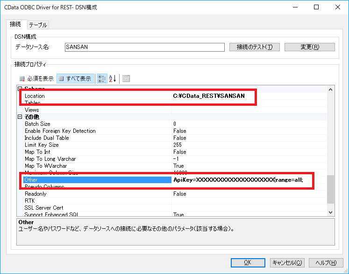The width and height of the screenshot is (349, 274).
Task: Sort properties alphabetically A-Z icon
Action: (113, 79)
